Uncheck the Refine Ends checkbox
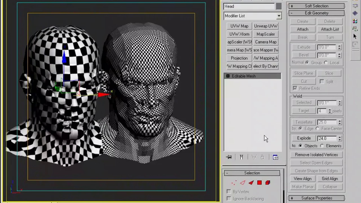361x203 pixels. 295,89
